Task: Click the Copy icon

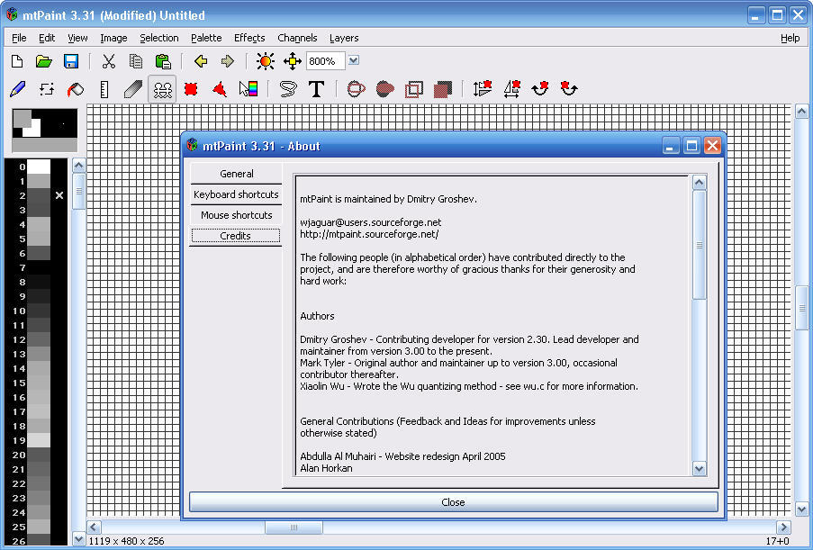Action: coord(136,61)
